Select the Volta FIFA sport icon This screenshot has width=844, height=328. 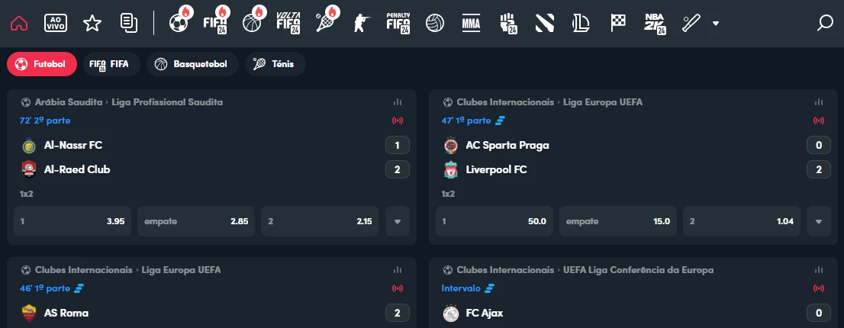[288, 23]
